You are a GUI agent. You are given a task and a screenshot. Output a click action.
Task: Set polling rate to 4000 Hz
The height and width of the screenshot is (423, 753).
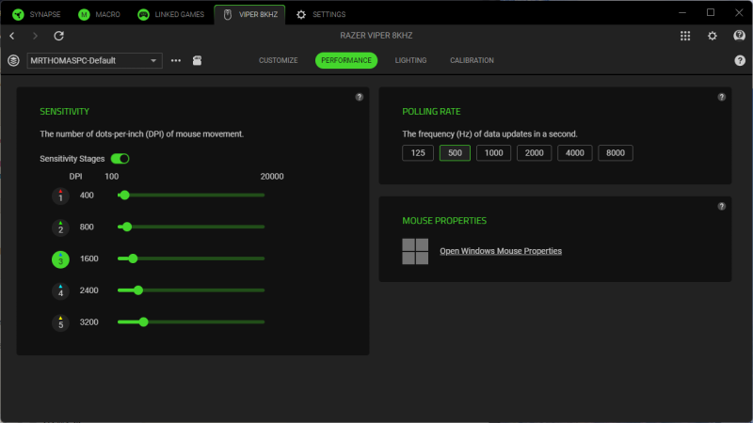(575, 153)
